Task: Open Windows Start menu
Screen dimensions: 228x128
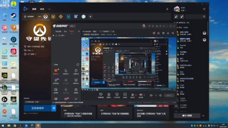Action: pos(3,126)
